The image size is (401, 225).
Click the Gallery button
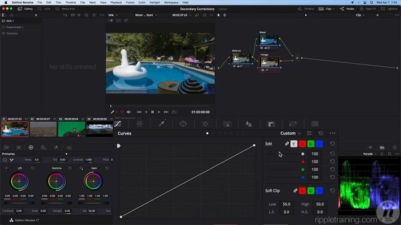(x=25, y=9)
